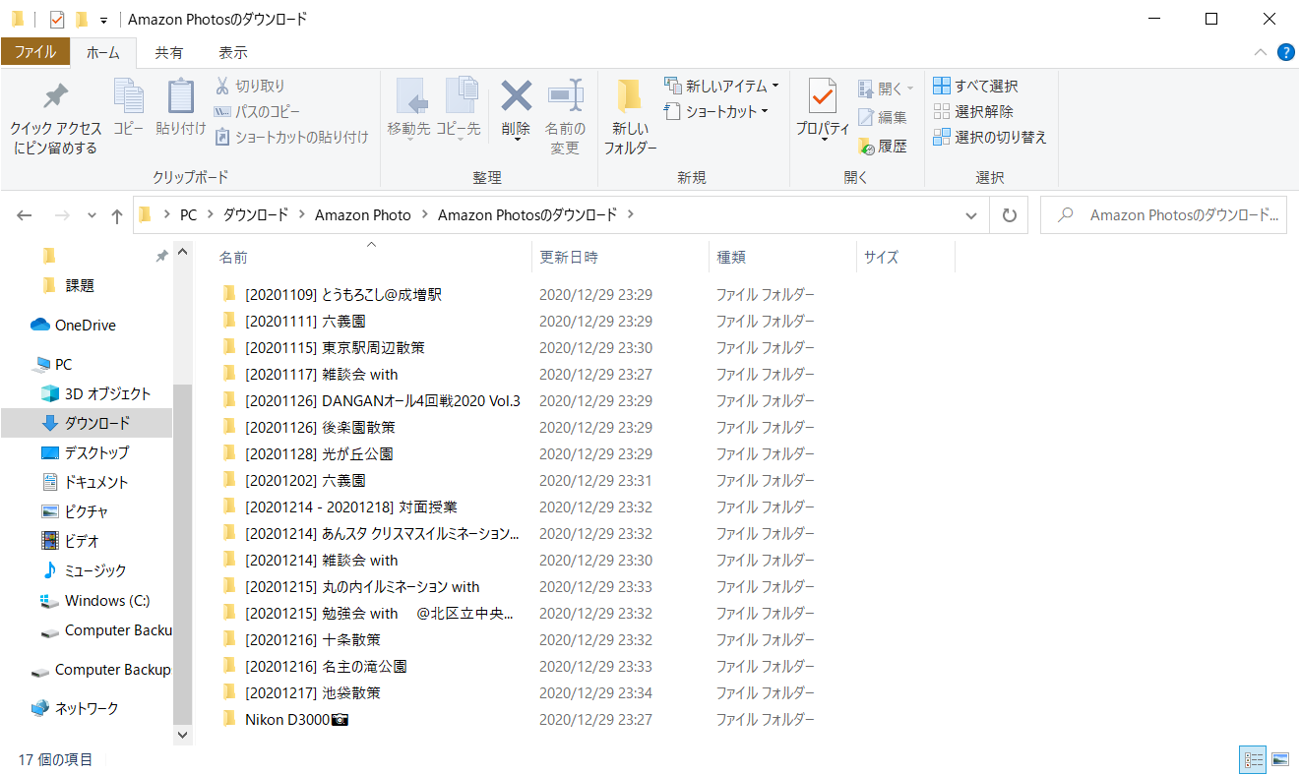Expand the 新しいアイテム dropdown
The height and width of the screenshot is (775, 1300).
click(774, 86)
